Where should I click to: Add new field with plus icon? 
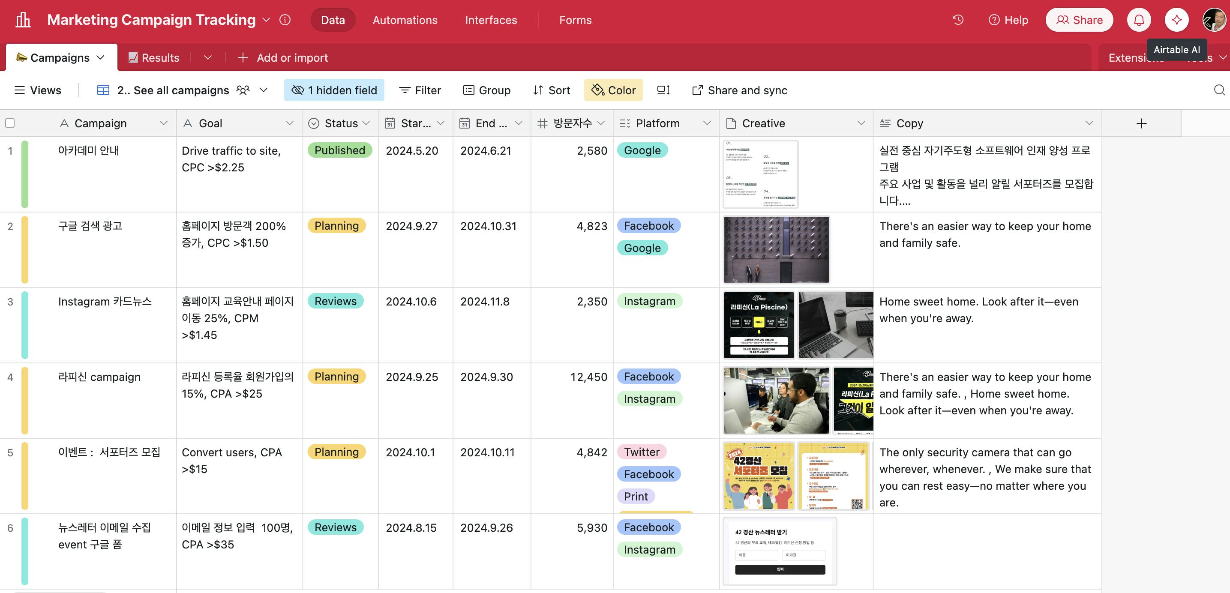coord(1141,124)
